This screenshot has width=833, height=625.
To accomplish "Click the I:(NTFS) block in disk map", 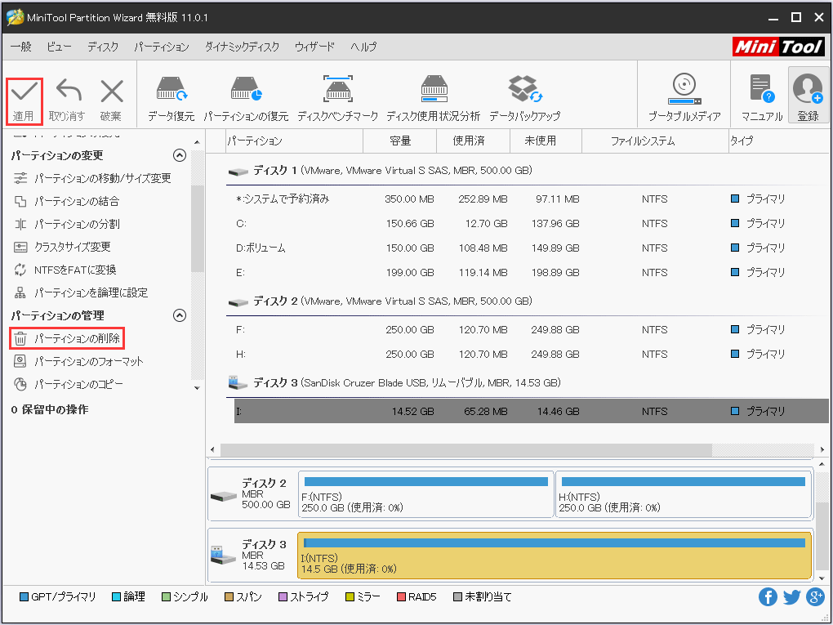I will click(555, 556).
